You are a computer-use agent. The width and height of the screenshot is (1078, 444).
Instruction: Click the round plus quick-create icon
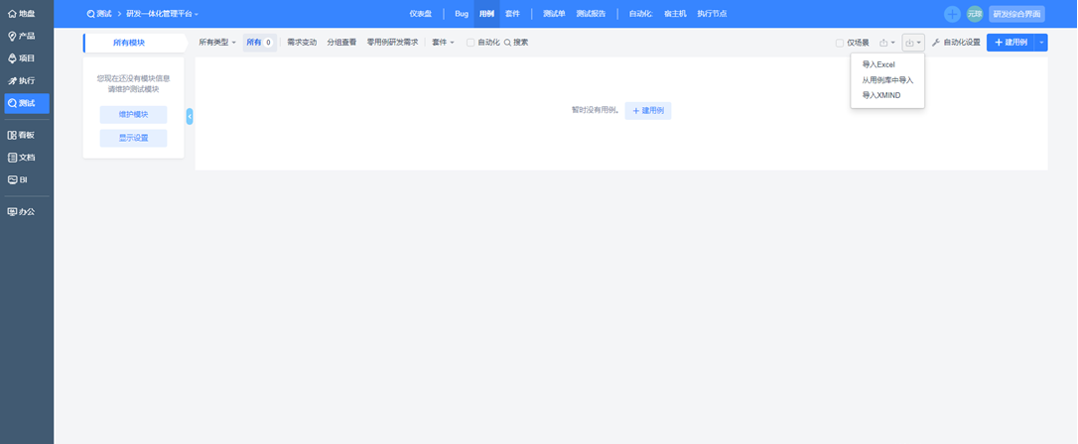(x=952, y=14)
